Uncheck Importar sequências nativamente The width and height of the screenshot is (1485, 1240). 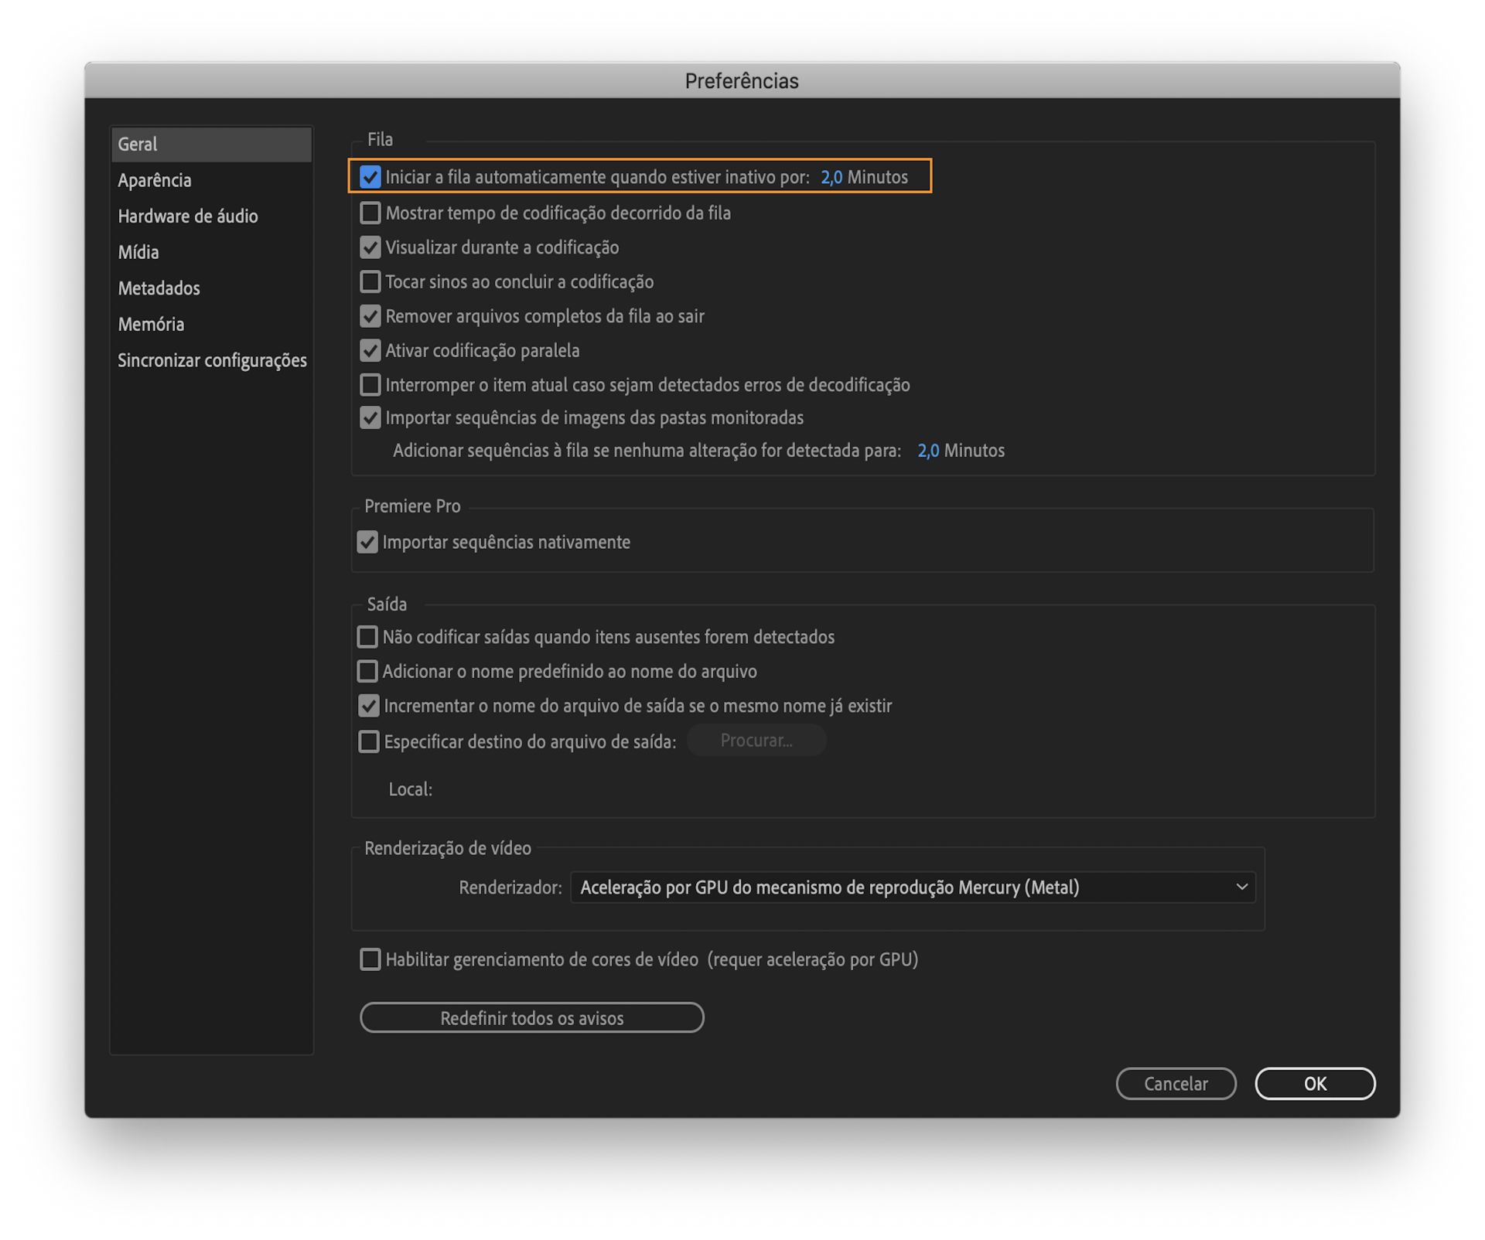(367, 542)
